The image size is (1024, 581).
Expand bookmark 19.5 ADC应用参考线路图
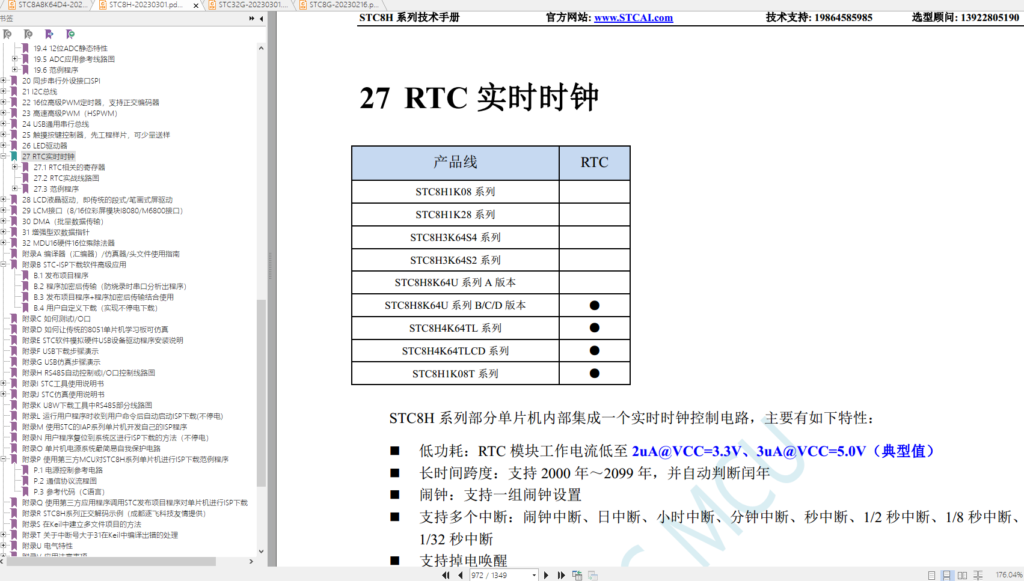click(x=15, y=59)
